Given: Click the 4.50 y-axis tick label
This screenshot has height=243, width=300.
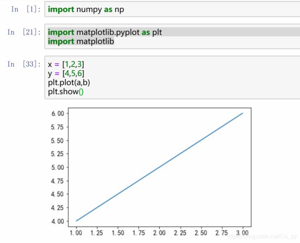Looking at the screenshot, I should pos(60,194).
